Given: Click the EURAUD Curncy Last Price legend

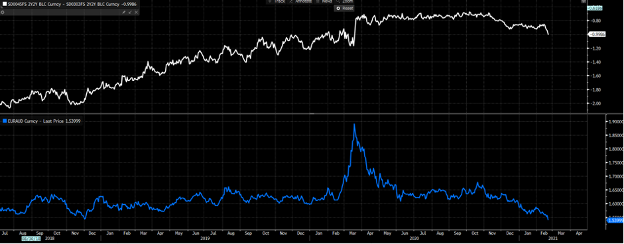Looking at the screenshot, I should 45,120.
